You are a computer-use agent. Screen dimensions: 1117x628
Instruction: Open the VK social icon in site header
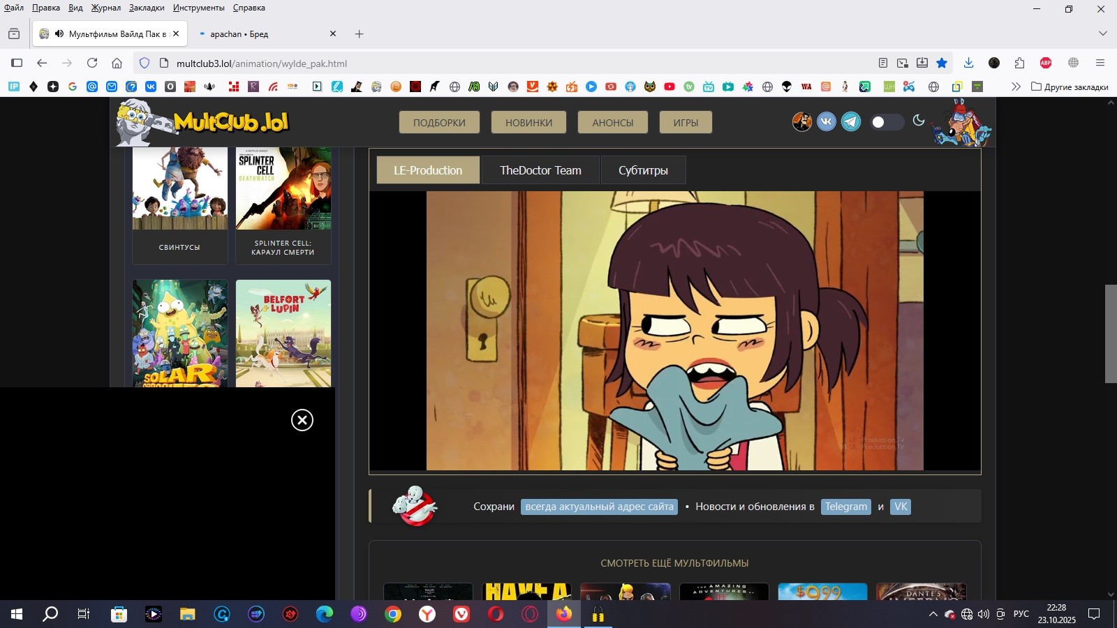[826, 121]
